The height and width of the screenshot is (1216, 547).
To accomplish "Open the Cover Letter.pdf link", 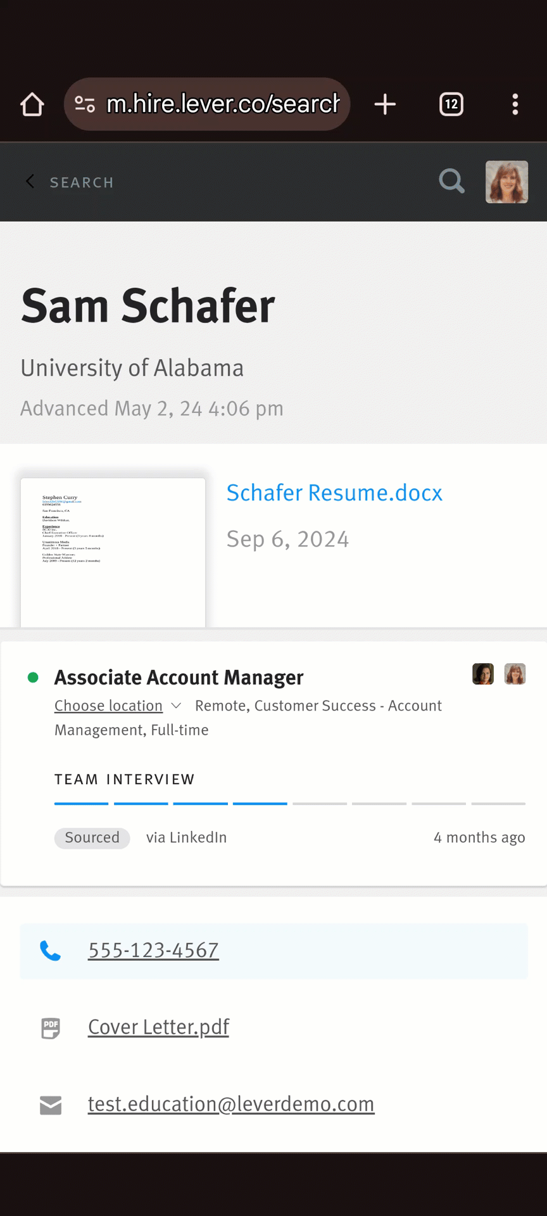I will pos(158,1027).
